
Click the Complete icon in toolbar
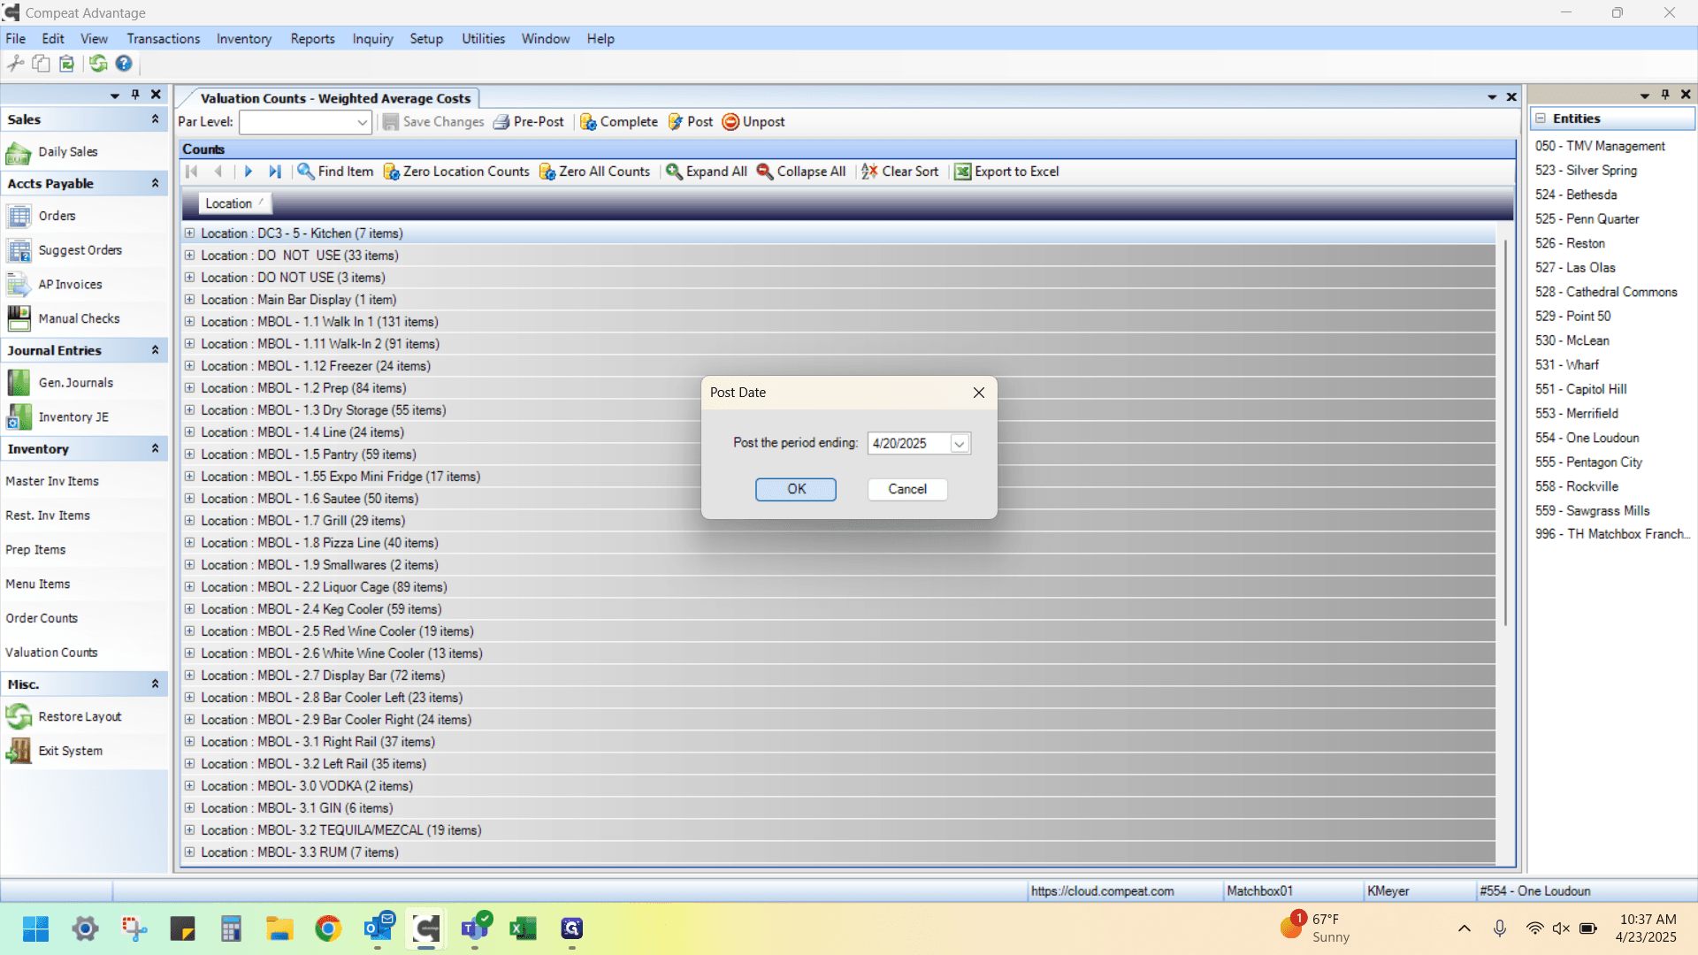[x=588, y=122]
